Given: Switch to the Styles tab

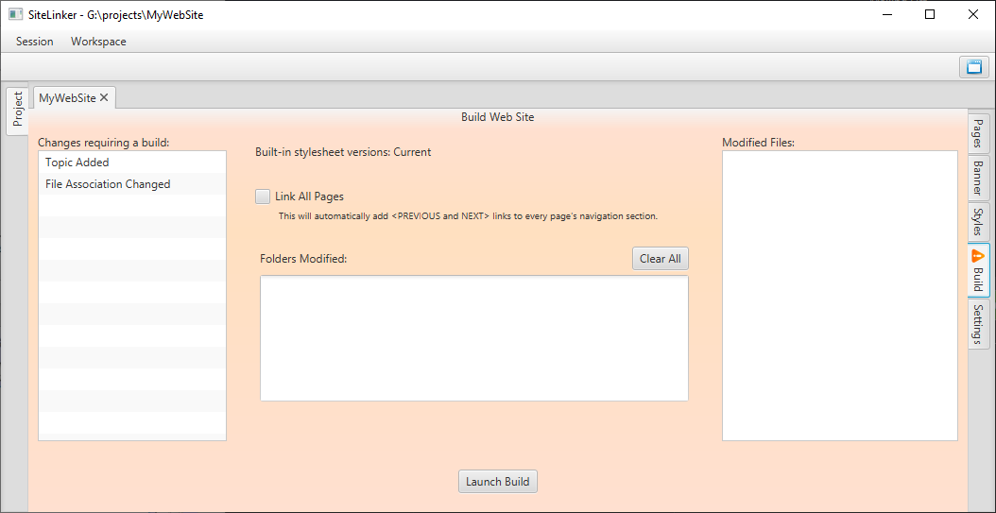Looking at the screenshot, I should (978, 222).
